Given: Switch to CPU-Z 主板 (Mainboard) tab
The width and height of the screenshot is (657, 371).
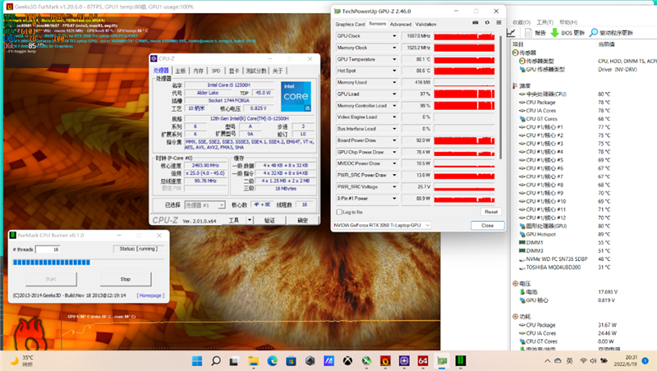Looking at the screenshot, I should 181,71.
